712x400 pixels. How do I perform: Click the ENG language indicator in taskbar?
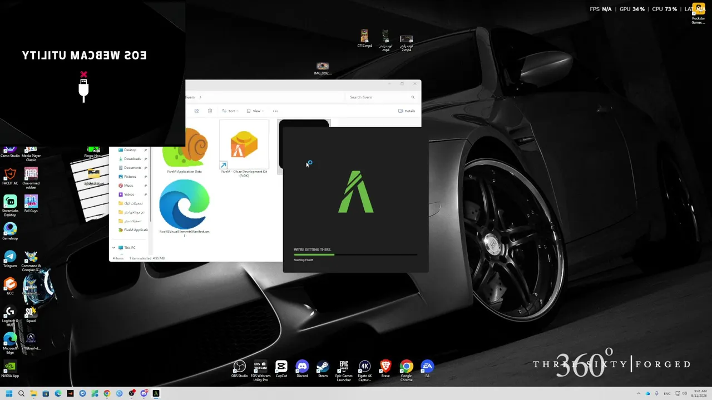tap(667, 394)
